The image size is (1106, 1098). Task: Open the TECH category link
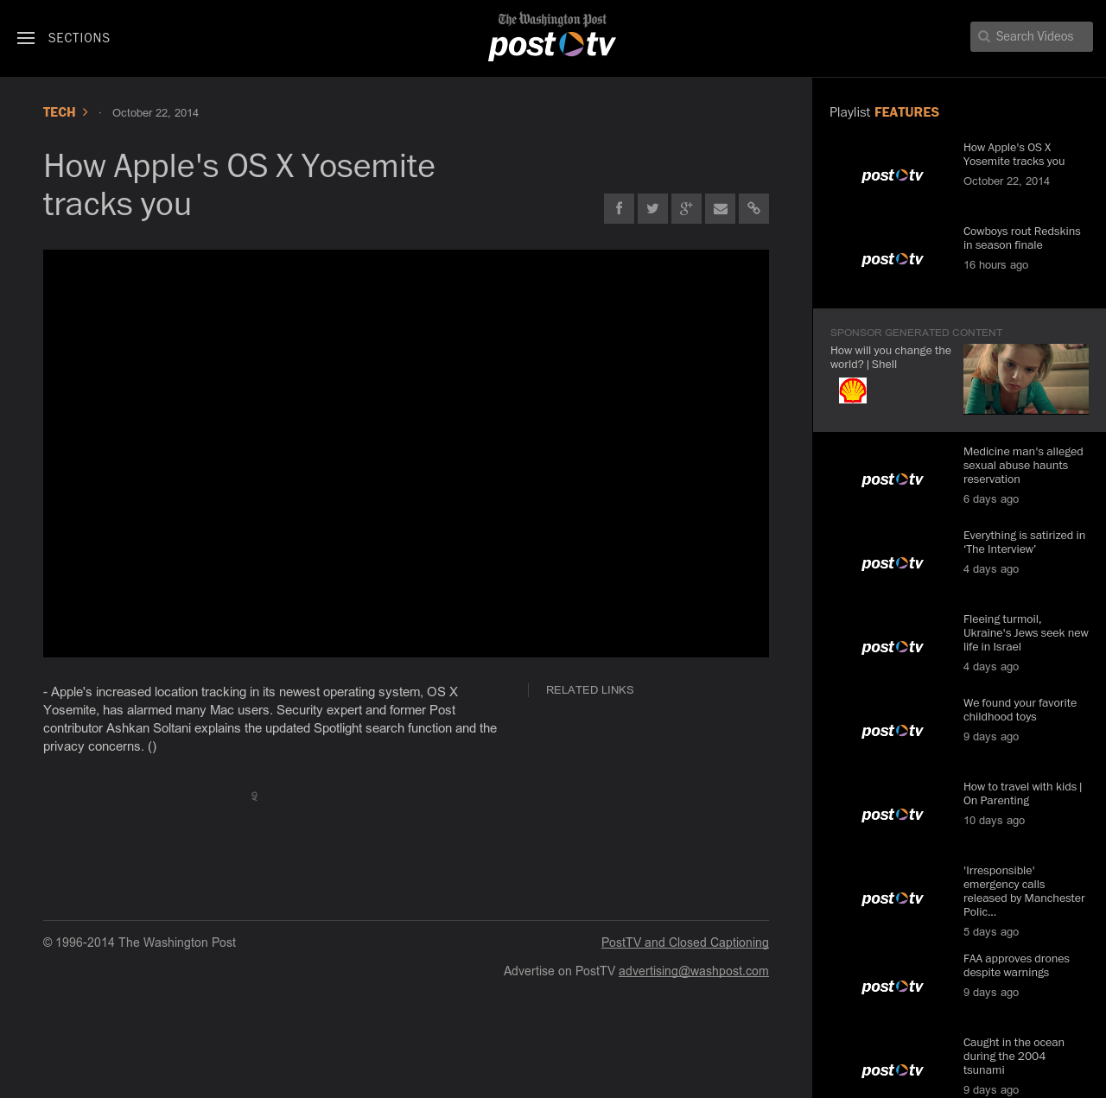[x=60, y=112]
